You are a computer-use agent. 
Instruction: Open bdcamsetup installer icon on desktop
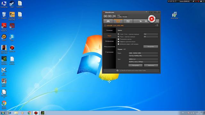tap(174, 15)
